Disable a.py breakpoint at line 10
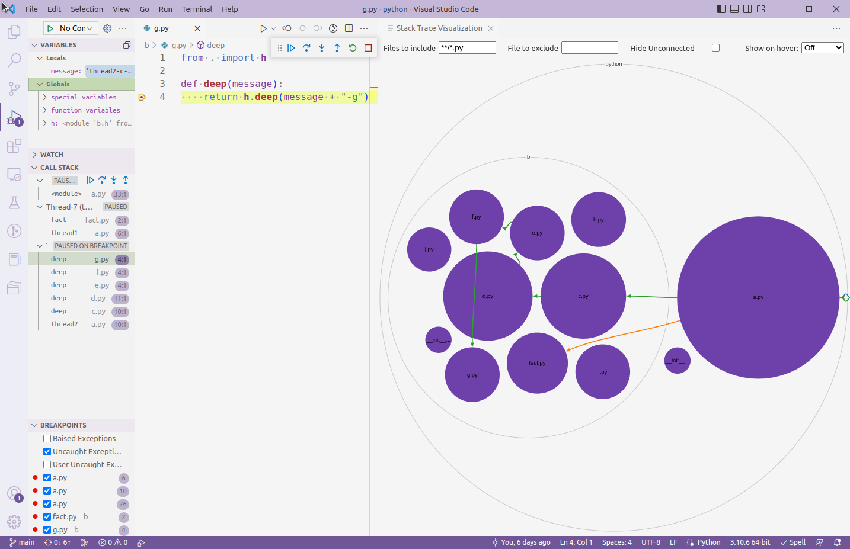The image size is (850, 549). (47, 491)
